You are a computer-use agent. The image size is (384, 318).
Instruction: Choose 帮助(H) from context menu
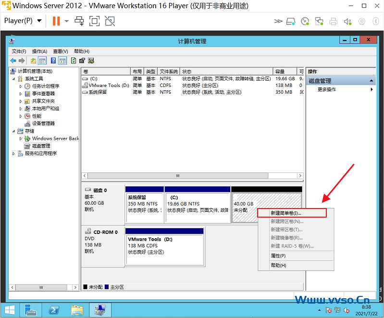coord(296,265)
